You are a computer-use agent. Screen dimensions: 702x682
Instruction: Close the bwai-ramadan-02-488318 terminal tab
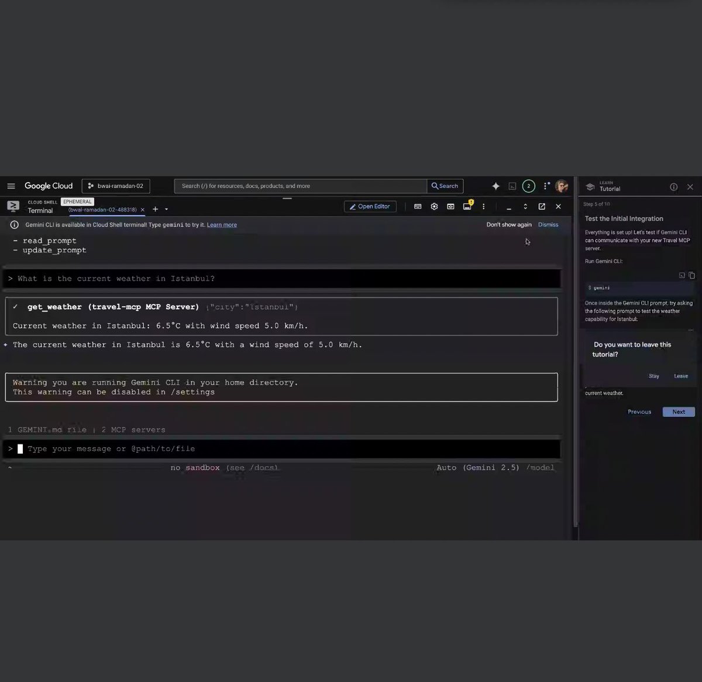[142, 210]
